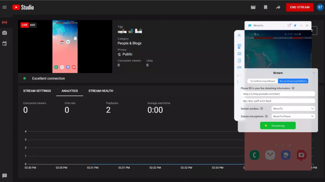Click the MirrorTo screenshot camera icon
Viewport: 325px width, 182px height.
pos(239,54)
